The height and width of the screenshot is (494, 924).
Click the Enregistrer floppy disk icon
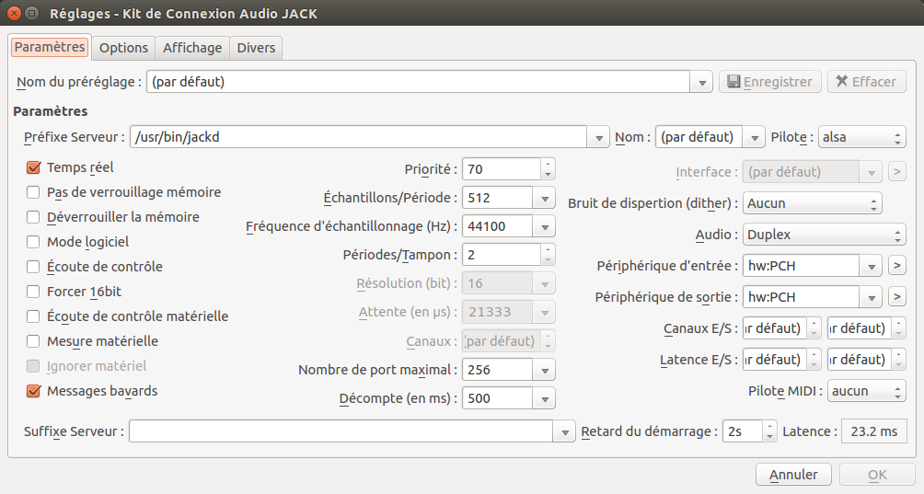click(733, 82)
